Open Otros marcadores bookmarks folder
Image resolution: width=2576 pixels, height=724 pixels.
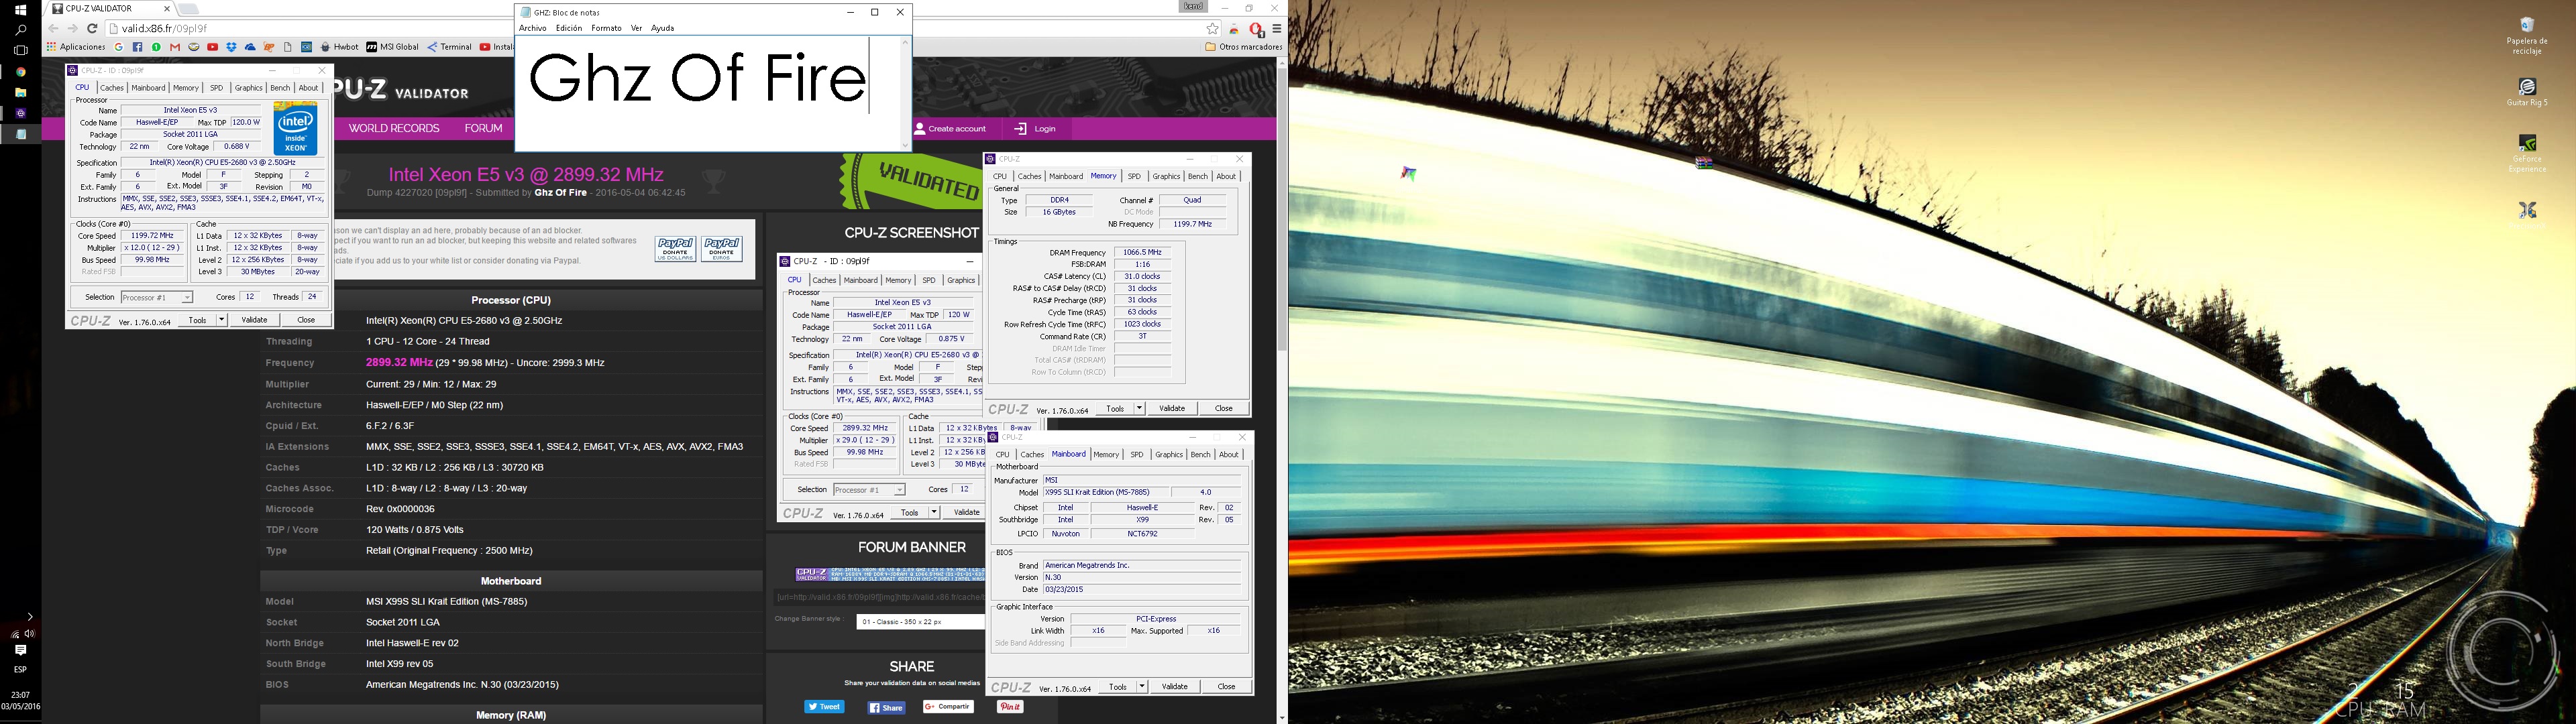click(x=1243, y=47)
